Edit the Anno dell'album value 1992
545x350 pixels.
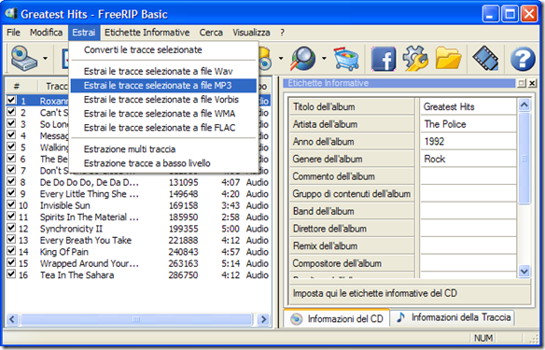(x=468, y=142)
